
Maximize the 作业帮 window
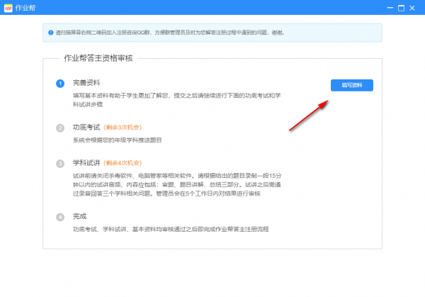tap(400, 9)
